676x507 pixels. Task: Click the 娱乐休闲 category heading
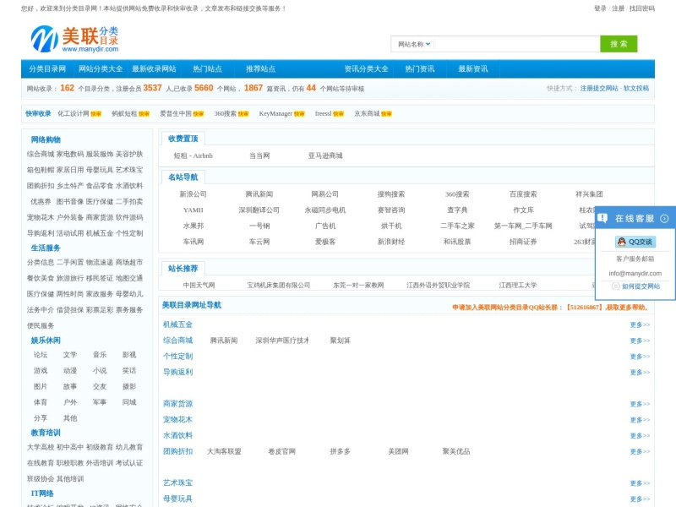(x=46, y=341)
